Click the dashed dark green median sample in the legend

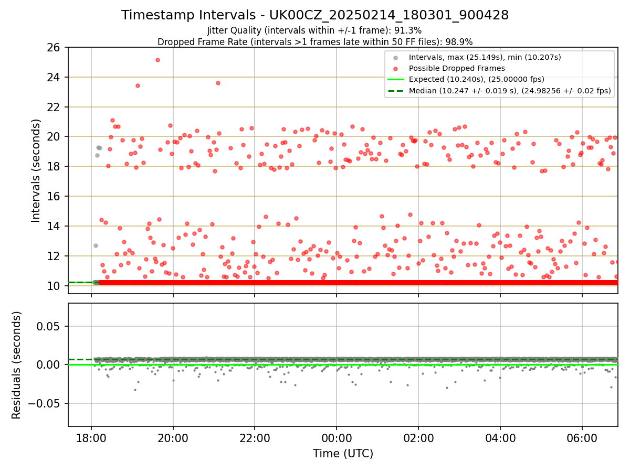click(396, 91)
